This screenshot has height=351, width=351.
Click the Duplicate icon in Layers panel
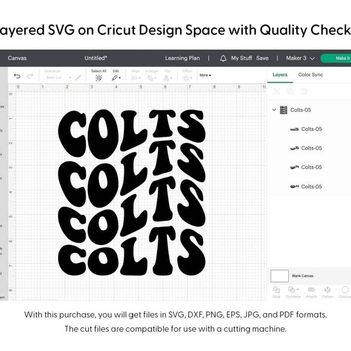click(x=290, y=91)
